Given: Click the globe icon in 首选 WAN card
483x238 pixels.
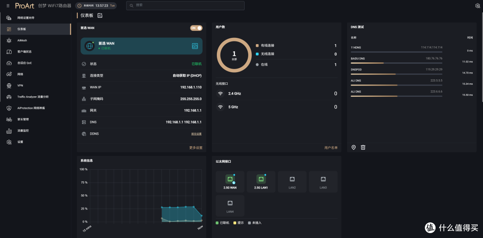Looking at the screenshot, I should [x=89, y=46].
